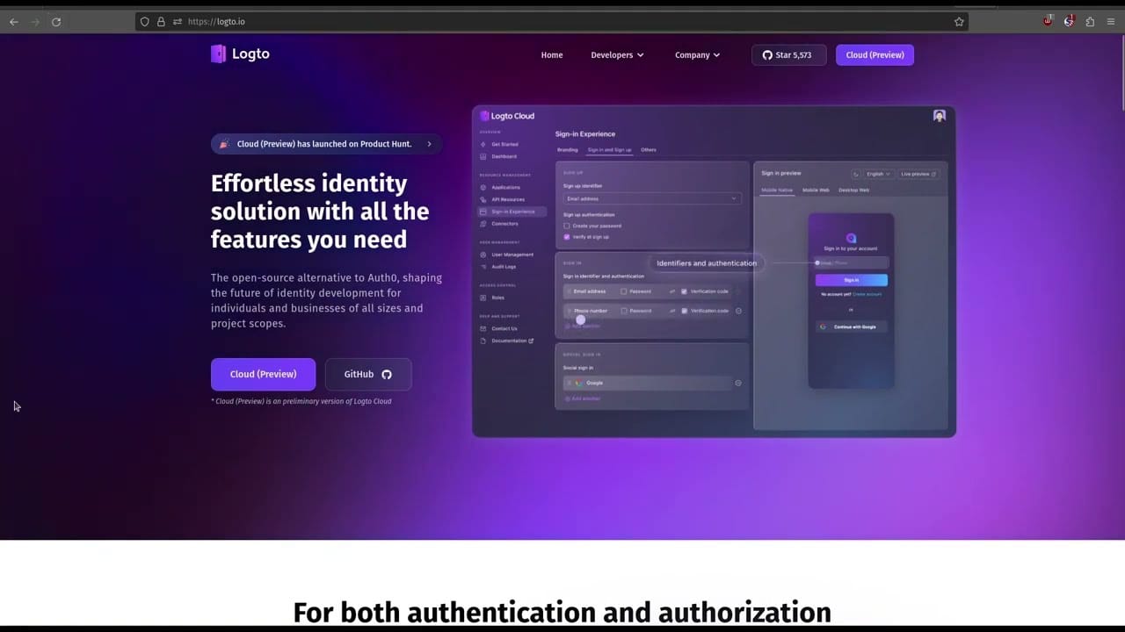Click the Email / Phone input field
Viewport: 1125px width, 632px height.
click(850, 262)
